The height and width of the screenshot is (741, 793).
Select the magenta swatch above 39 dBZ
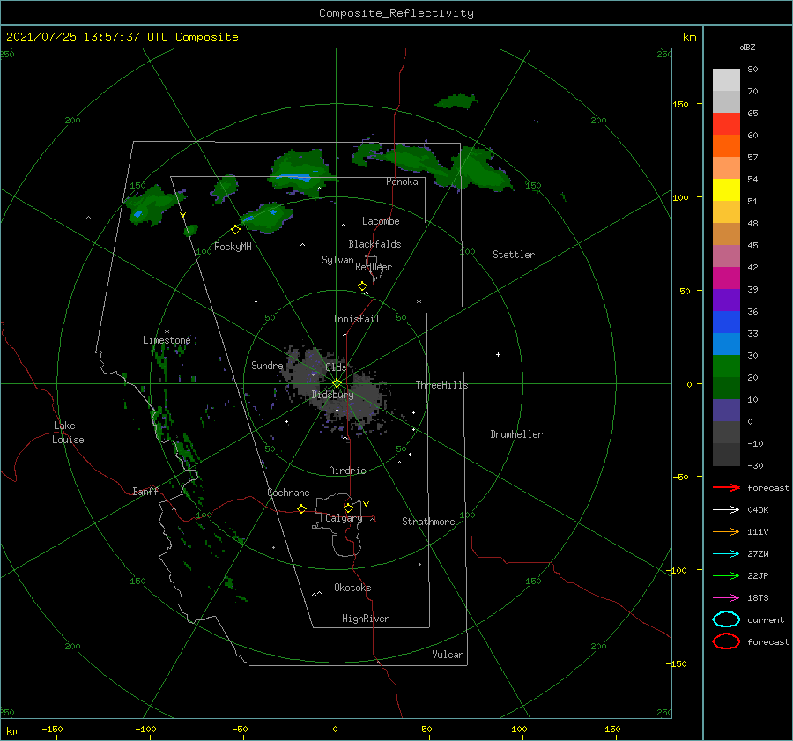coord(726,278)
